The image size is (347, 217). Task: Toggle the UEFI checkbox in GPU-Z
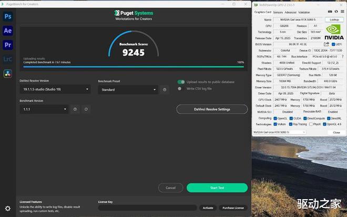pyautogui.click(x=333, y=45)
